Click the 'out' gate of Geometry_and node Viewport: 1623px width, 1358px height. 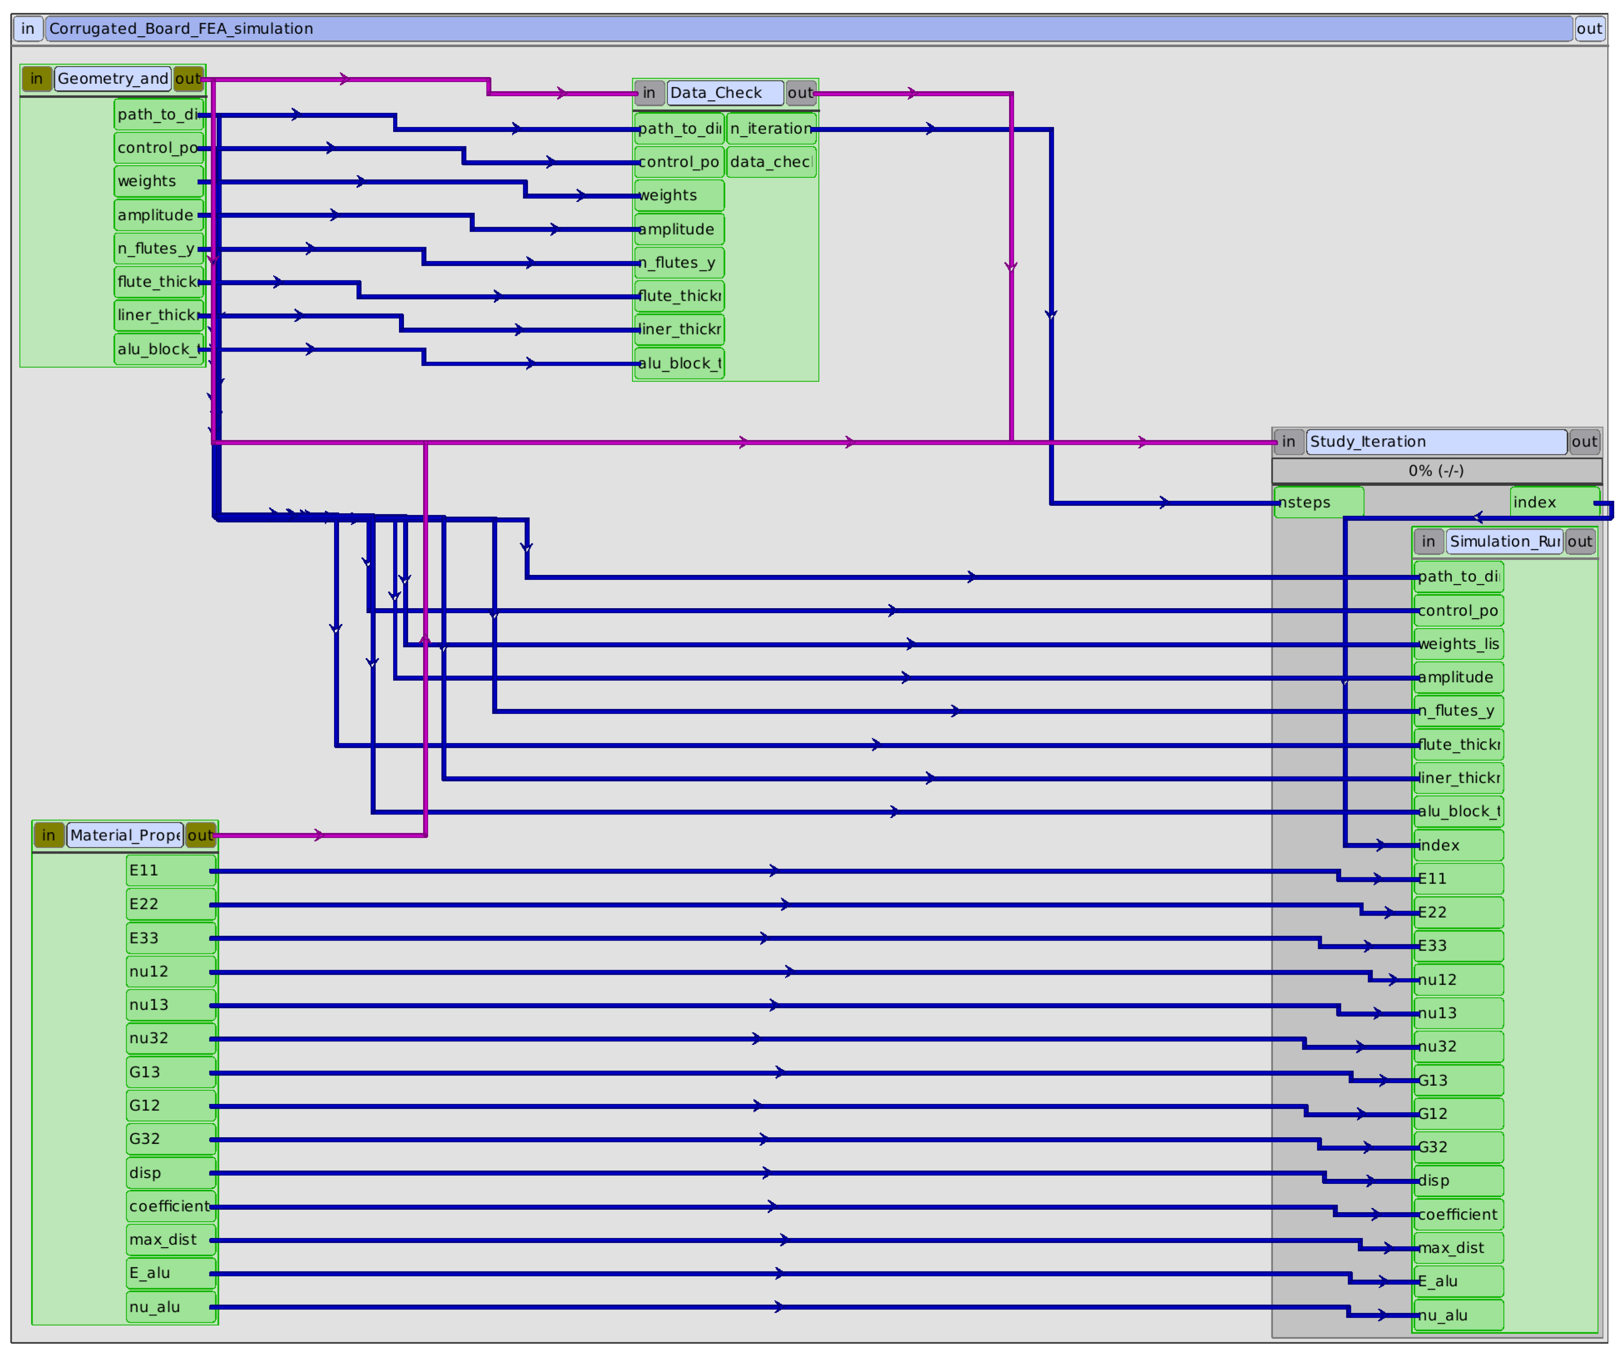coord(188,78)
